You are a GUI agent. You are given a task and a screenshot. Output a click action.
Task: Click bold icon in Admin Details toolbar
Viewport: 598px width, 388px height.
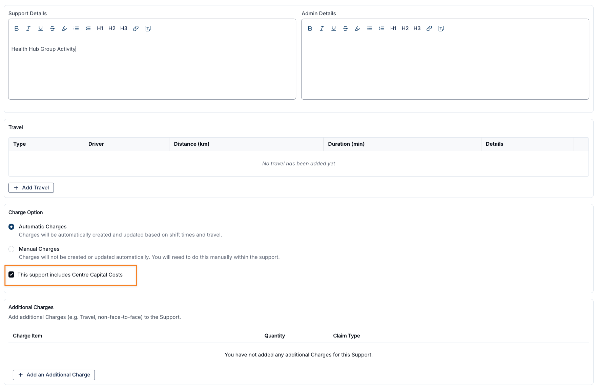pyautogui.click(x=310, y=28)
